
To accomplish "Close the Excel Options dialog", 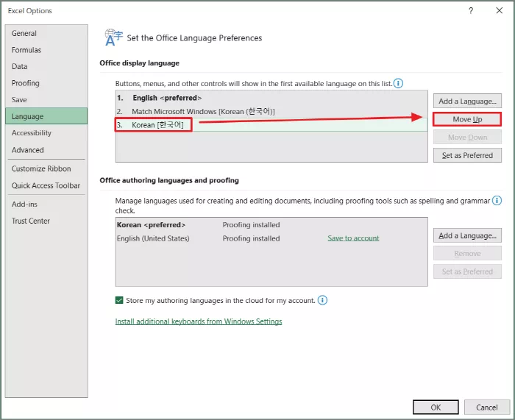I will click(500, 10).
